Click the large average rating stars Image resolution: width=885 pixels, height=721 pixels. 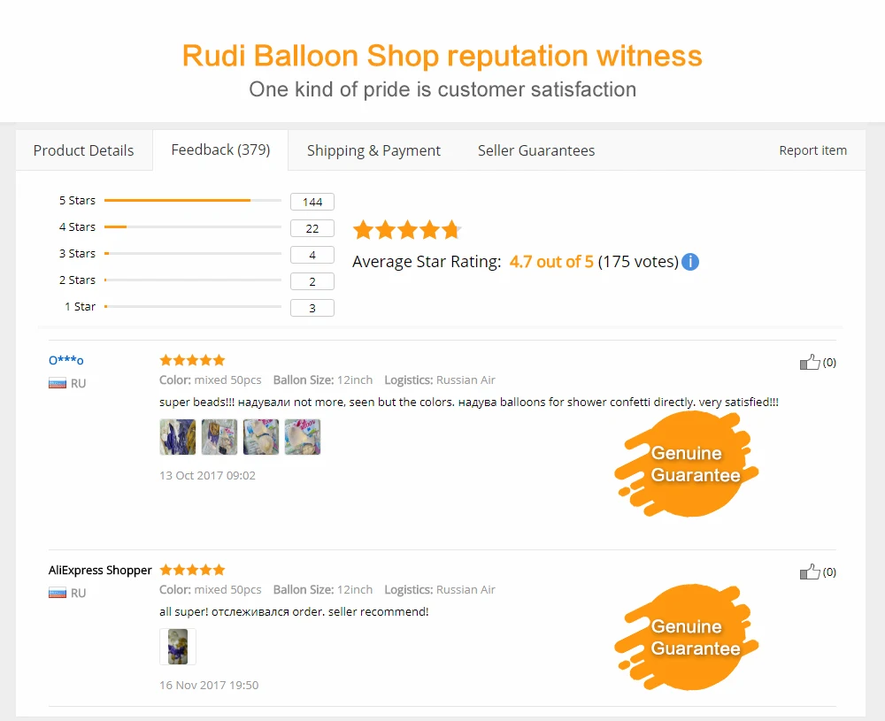tap(407, 230)
